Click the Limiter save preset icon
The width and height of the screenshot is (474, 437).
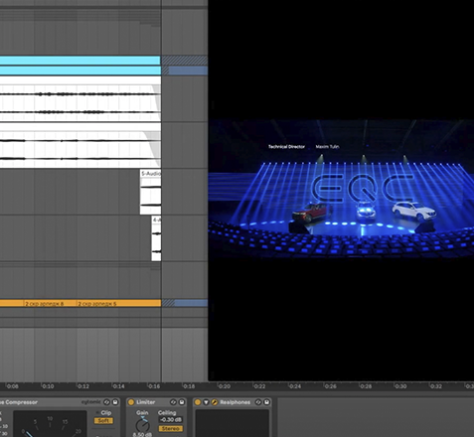pos(182,402)
